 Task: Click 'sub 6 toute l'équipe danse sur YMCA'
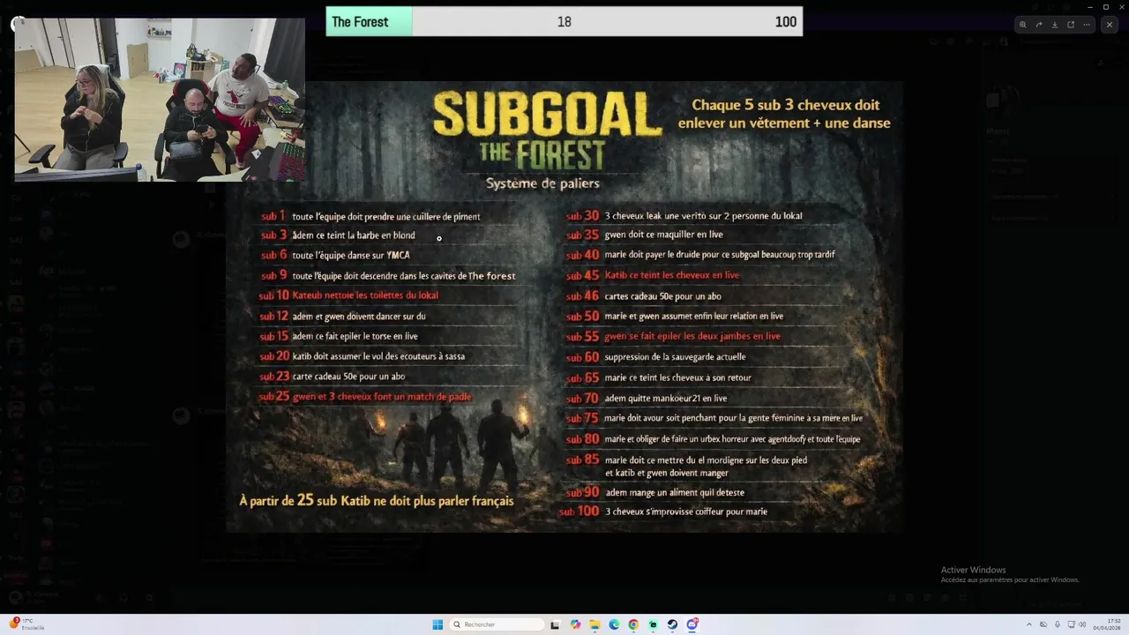pyautogui.click(x=335, y=255)
